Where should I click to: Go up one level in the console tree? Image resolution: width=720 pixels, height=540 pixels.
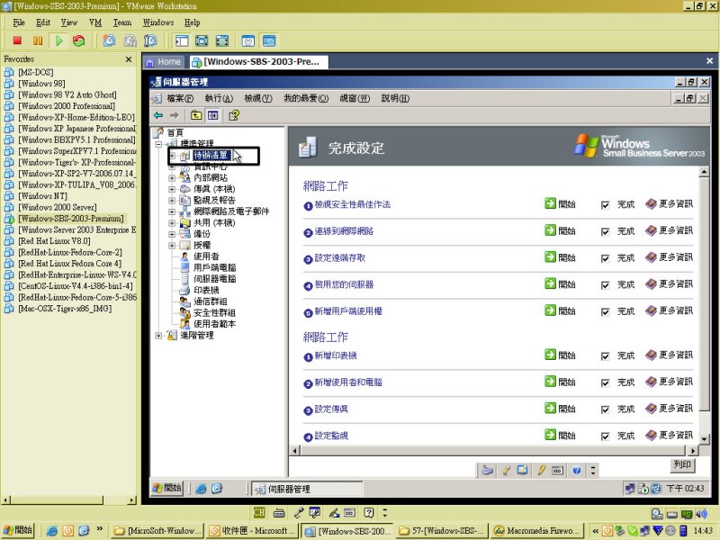click(x=196, y=115)
